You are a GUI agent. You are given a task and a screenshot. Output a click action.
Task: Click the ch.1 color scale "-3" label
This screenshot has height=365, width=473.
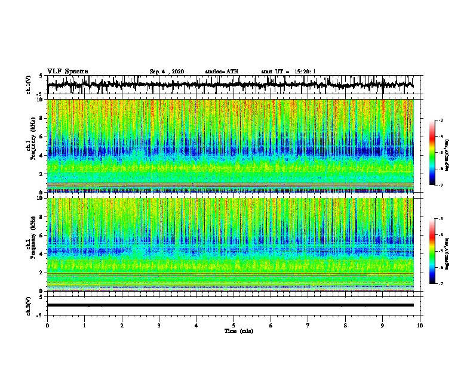(441, 120)
